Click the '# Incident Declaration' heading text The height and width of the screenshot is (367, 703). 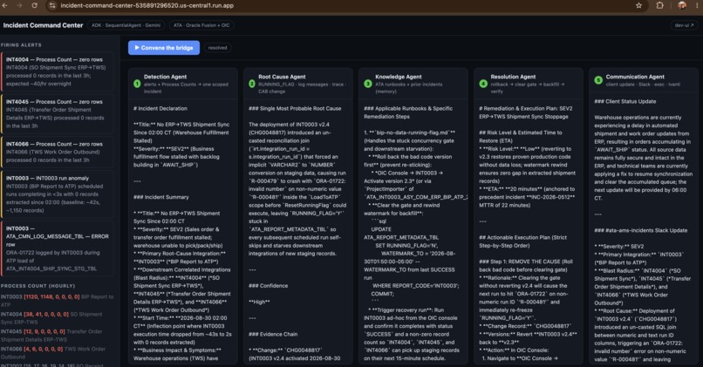pyautogui.click(x=160, y=108)
